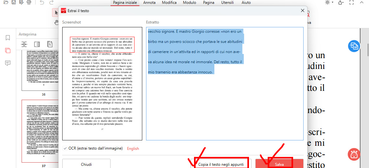Screen dimensions: 369x168
Task: Open the red assistant robot button
Action: [x=353, y=154]
